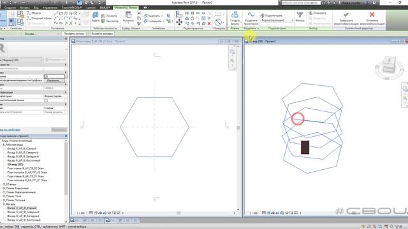This screenshot has height=229, width=408.
Task: Expand the Paste dropdown arrow
Action: point(128,24)
